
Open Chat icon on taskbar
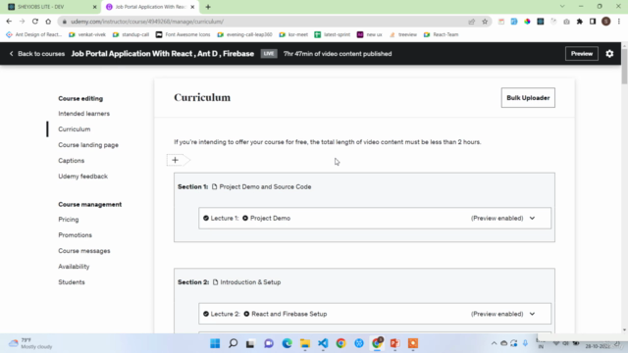269,343
